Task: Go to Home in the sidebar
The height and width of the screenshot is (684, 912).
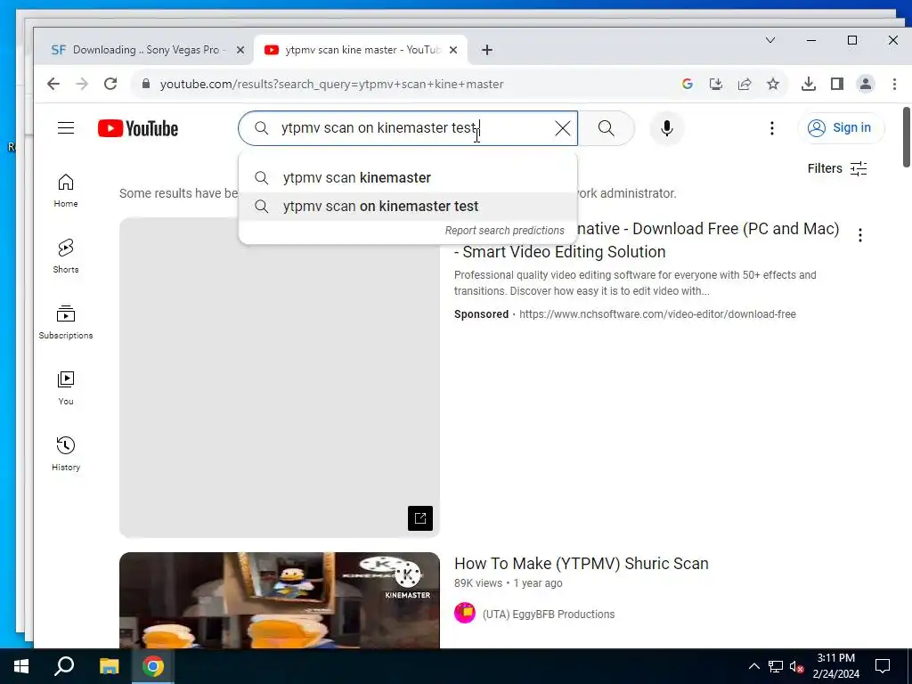Action: click(x=66, y=191)
